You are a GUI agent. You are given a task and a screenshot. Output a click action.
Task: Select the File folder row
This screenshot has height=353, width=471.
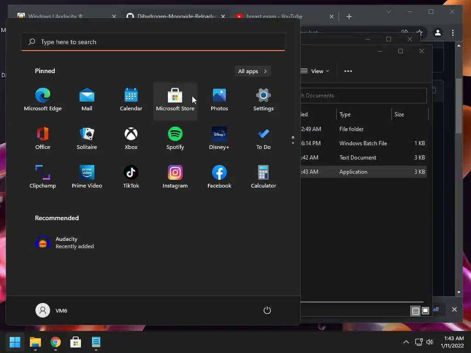[363, 129]
